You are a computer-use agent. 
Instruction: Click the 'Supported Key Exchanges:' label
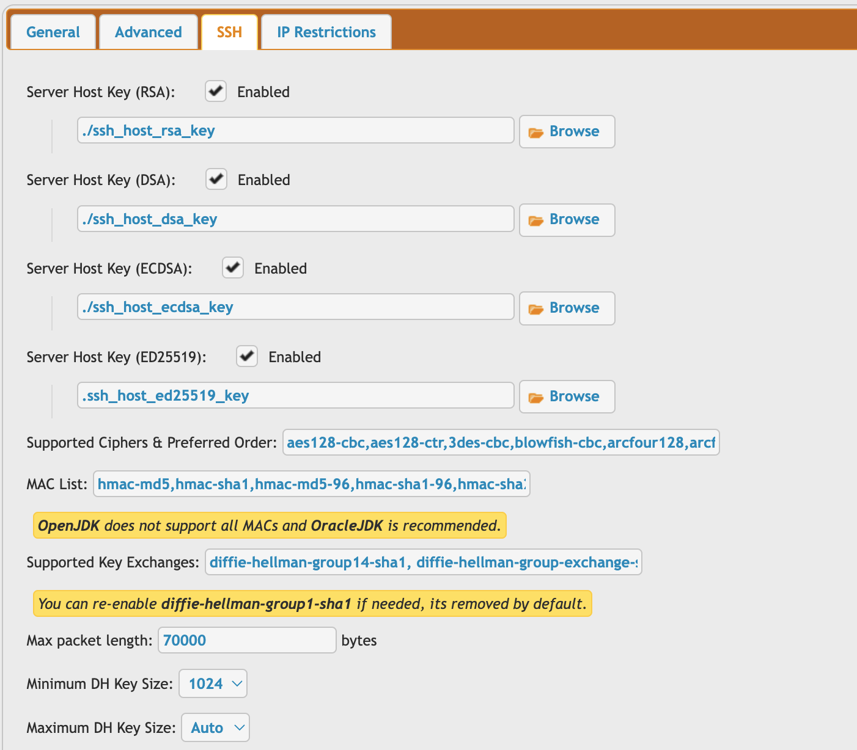click(113, 562)
